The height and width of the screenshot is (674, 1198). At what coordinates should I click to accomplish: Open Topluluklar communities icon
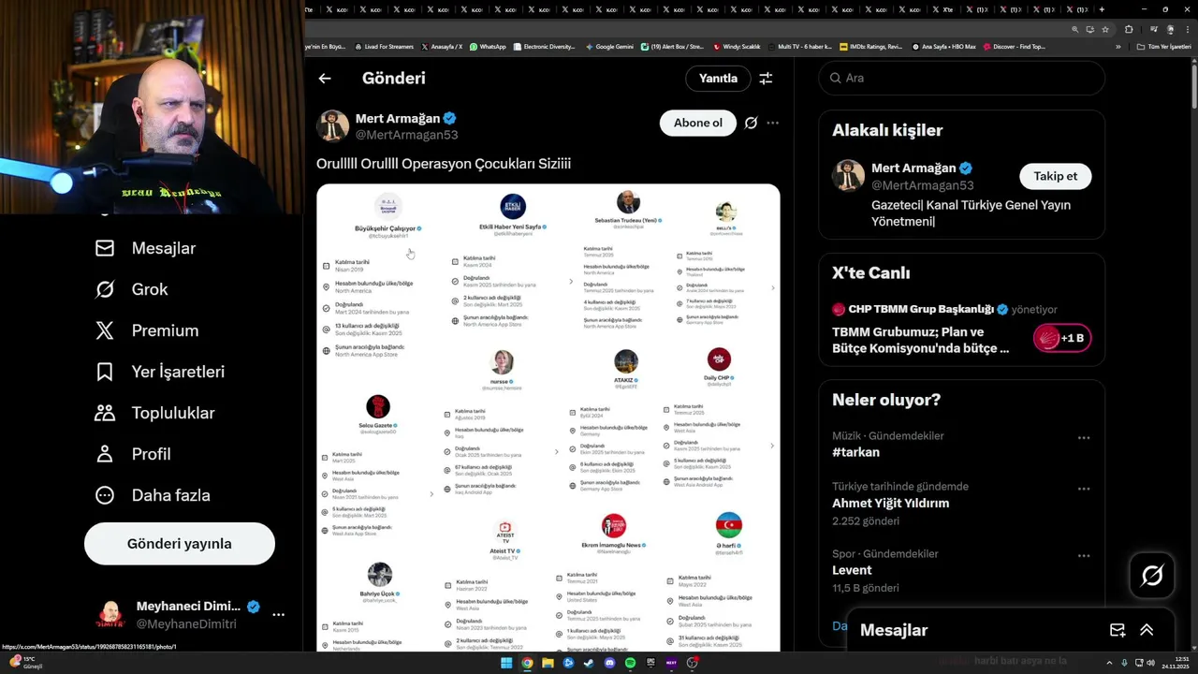105,413
